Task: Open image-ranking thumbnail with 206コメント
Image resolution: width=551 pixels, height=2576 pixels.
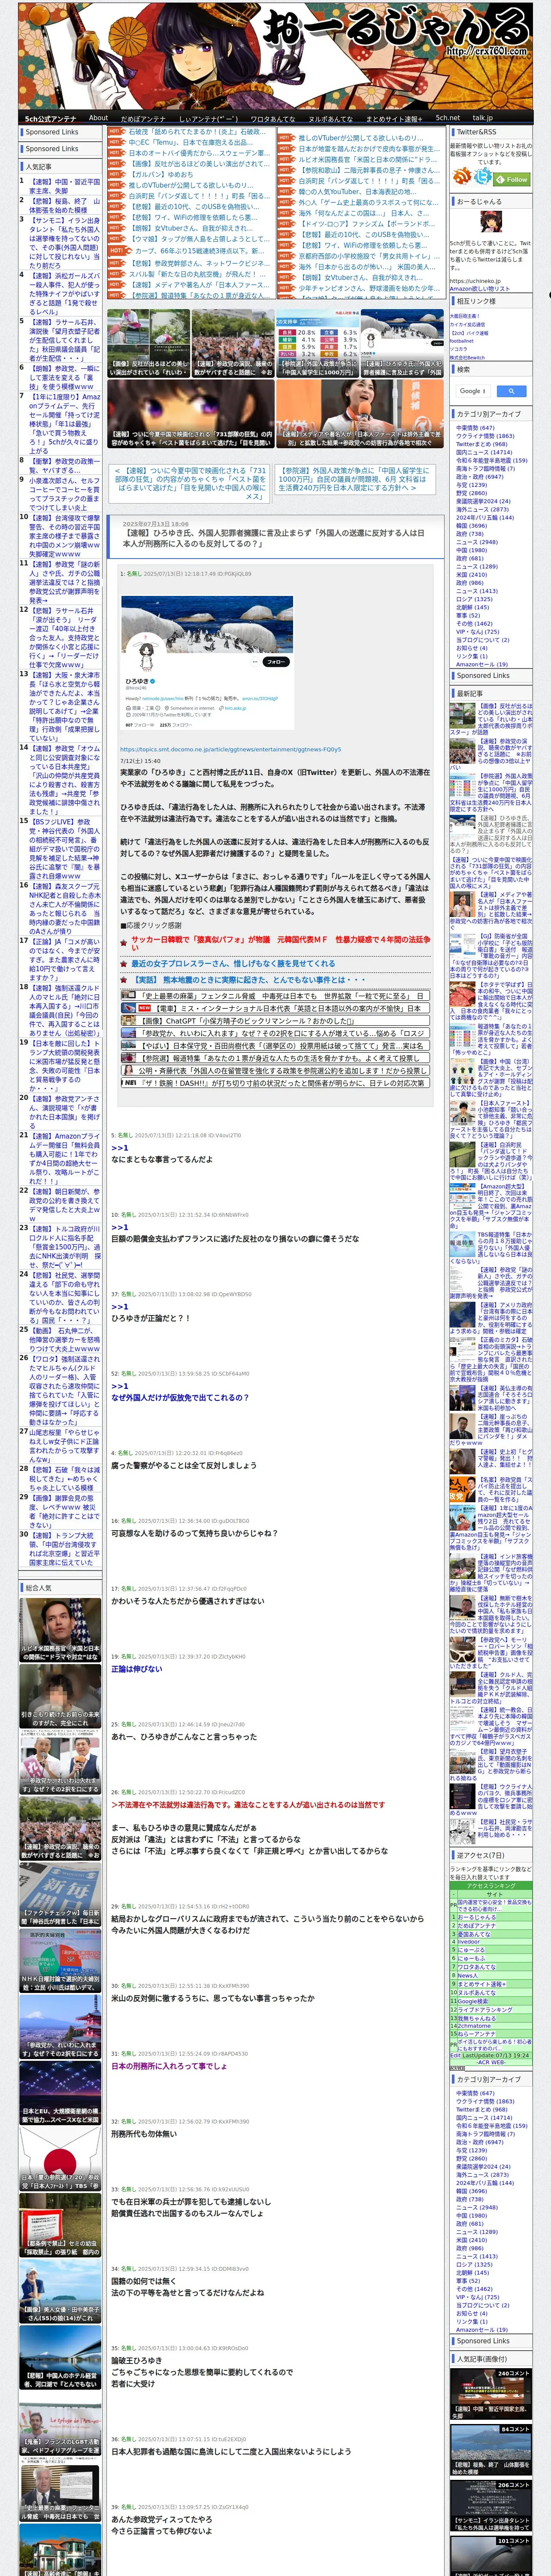Action: [x=491, y=2505]
